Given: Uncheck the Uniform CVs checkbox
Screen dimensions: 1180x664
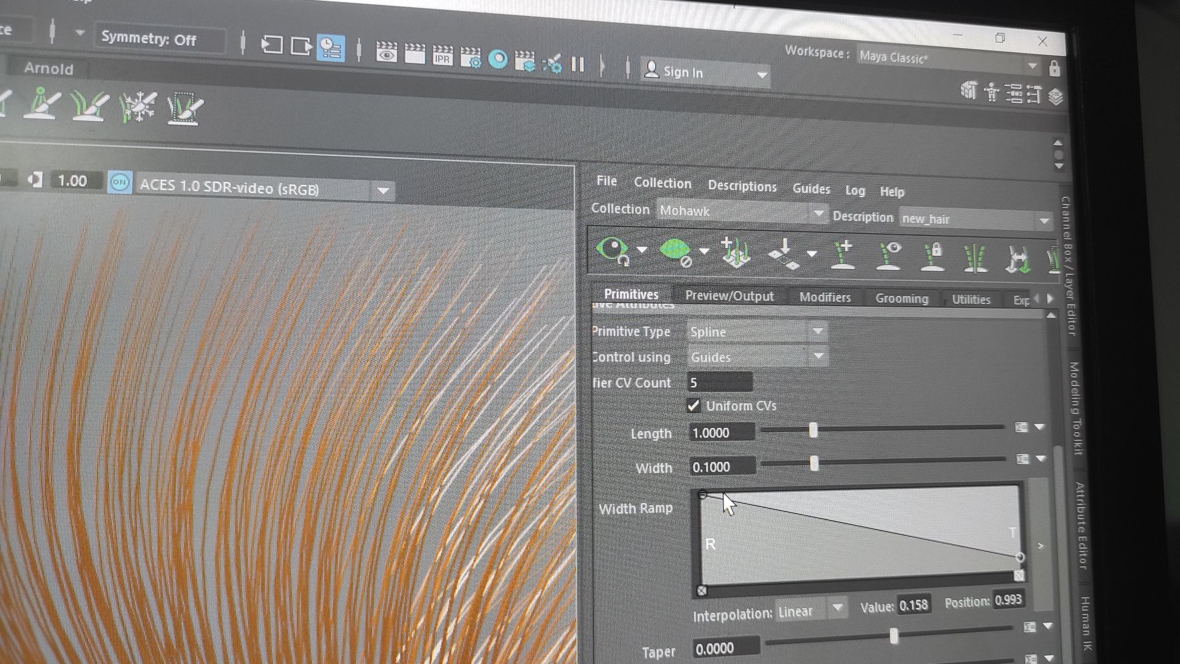Looking at the screenshot, I should pos(694,406).
